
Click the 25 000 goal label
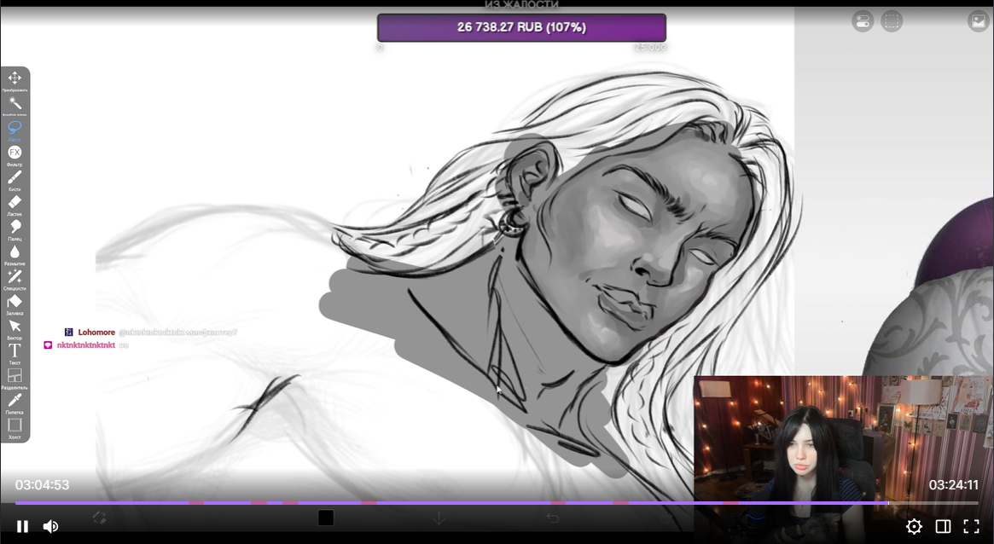pos(650,48)
